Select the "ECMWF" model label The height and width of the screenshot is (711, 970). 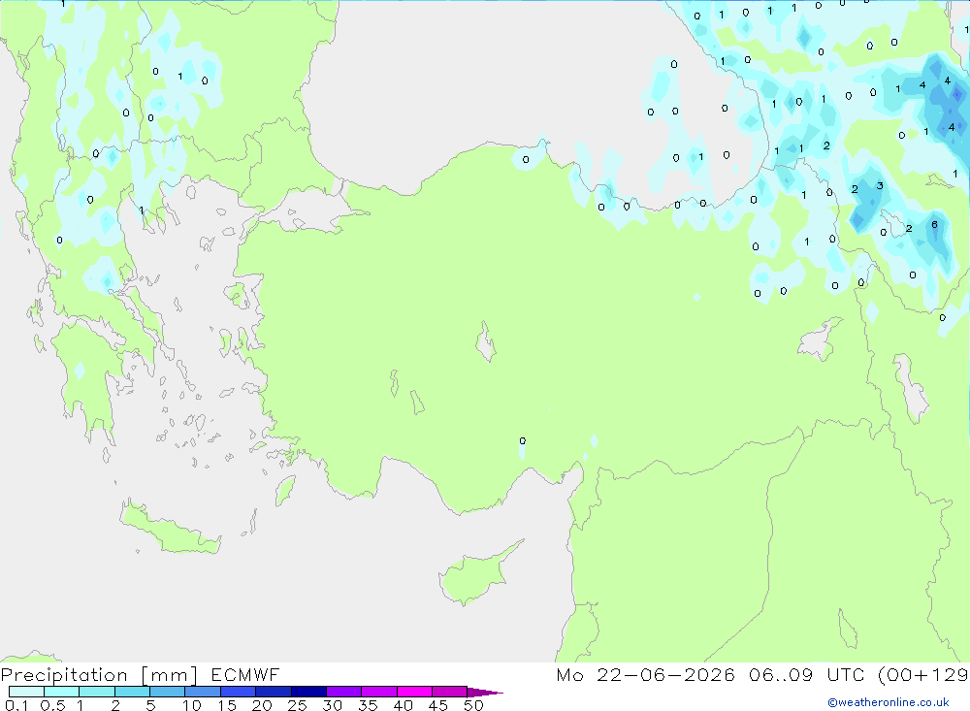point(245,674)
